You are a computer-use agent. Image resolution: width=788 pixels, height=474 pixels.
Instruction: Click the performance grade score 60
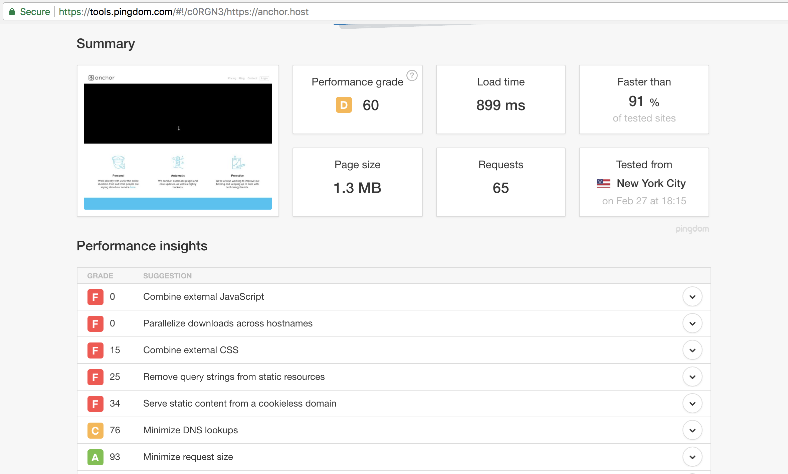(371, 105)
